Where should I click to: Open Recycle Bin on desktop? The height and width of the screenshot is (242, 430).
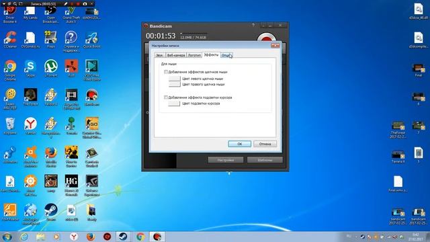click(x=10, y=126)
